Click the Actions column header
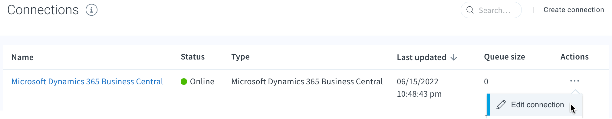The width and height of the screenshot is (612, 119). pyautogui.click(x=574, y=57)
